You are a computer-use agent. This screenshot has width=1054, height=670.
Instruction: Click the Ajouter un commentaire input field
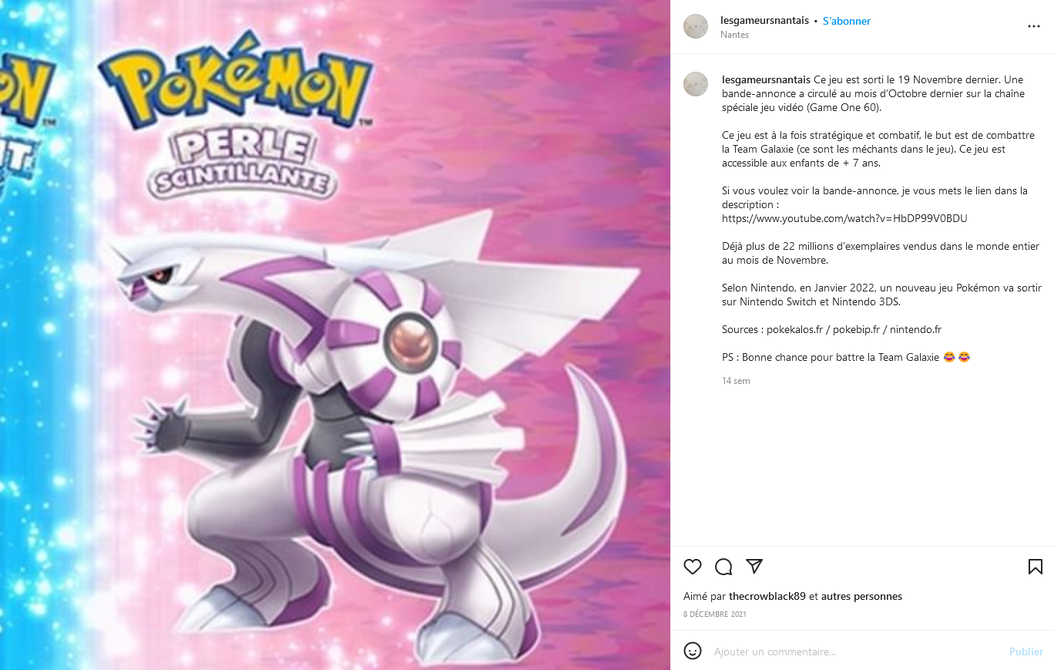(x=855, y=651)
